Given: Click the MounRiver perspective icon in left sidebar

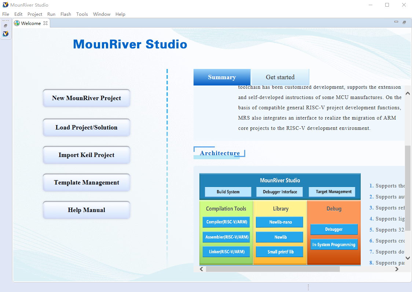Looking at the screenshot, I should pos(5,34).
